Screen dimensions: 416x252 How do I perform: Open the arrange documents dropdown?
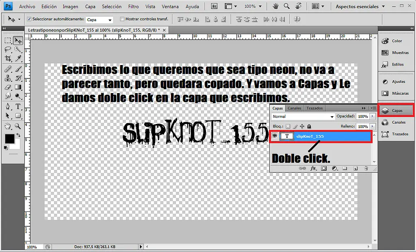pos(318,6)
